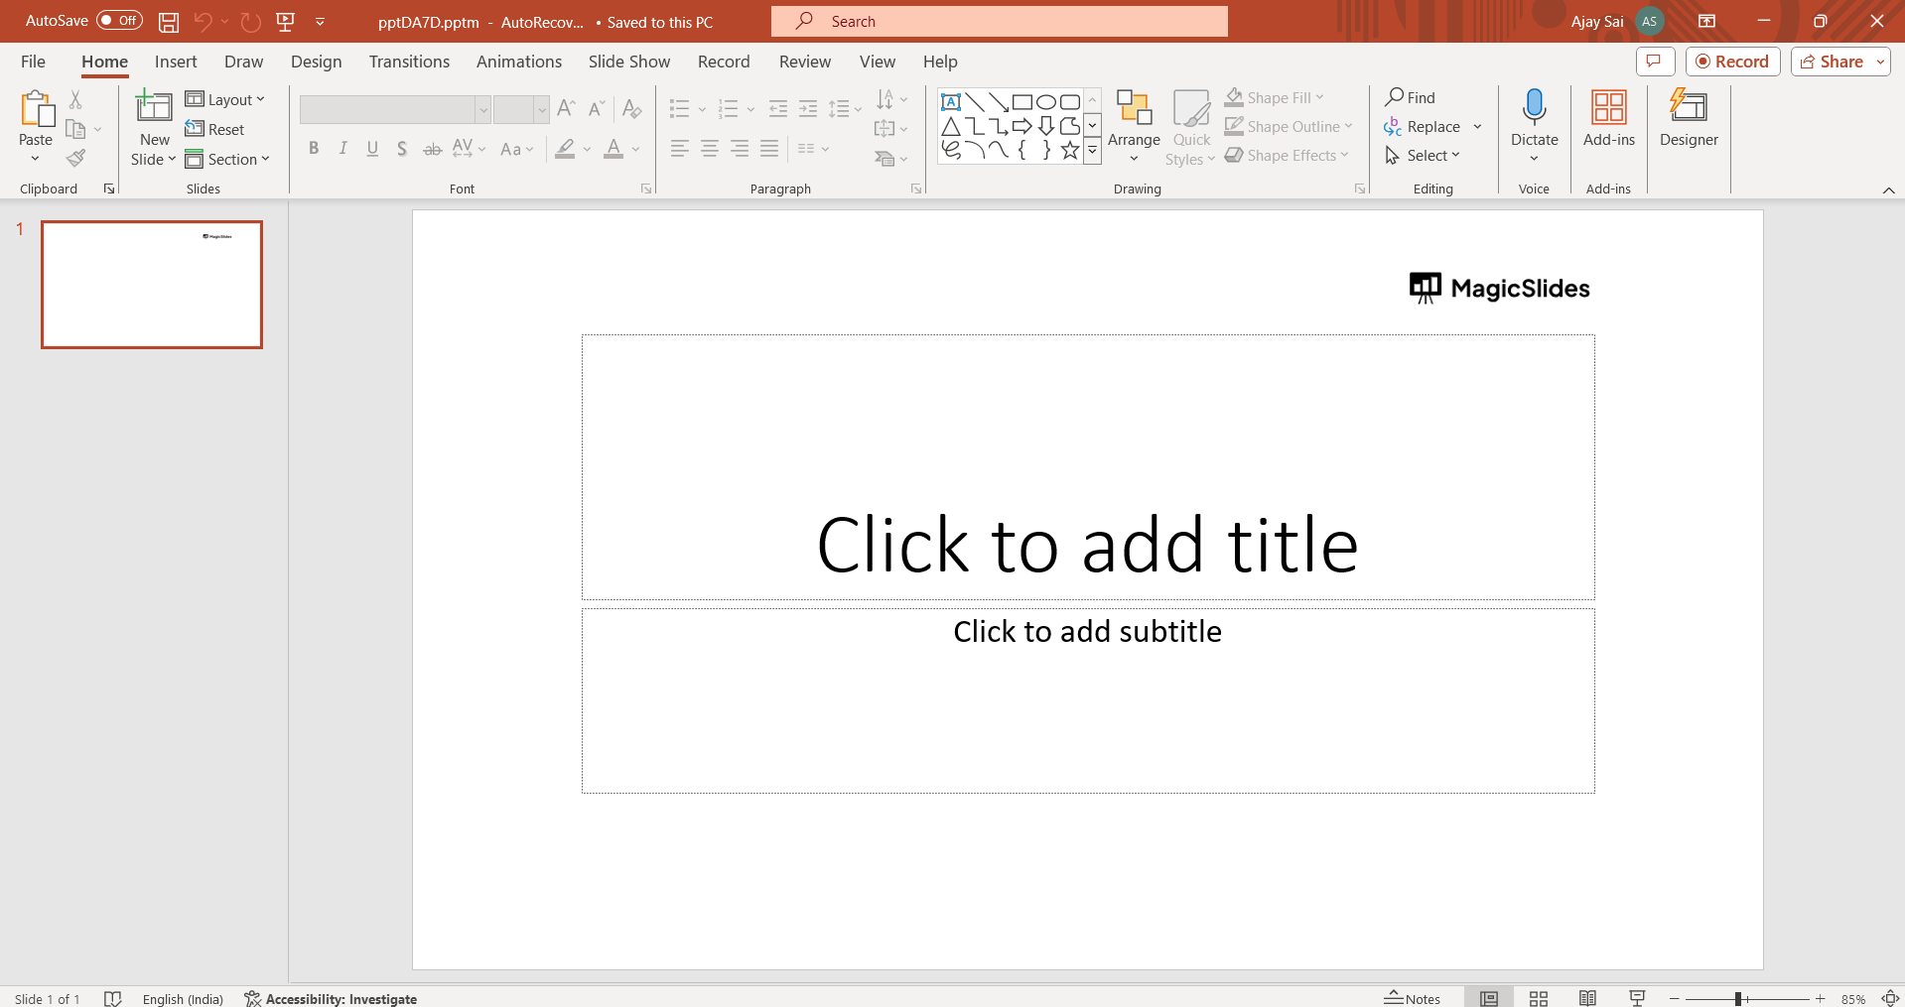Click the Format Painter brush icon
The width and height of the screenshot is (1905, 1007).
click(75, 159)
